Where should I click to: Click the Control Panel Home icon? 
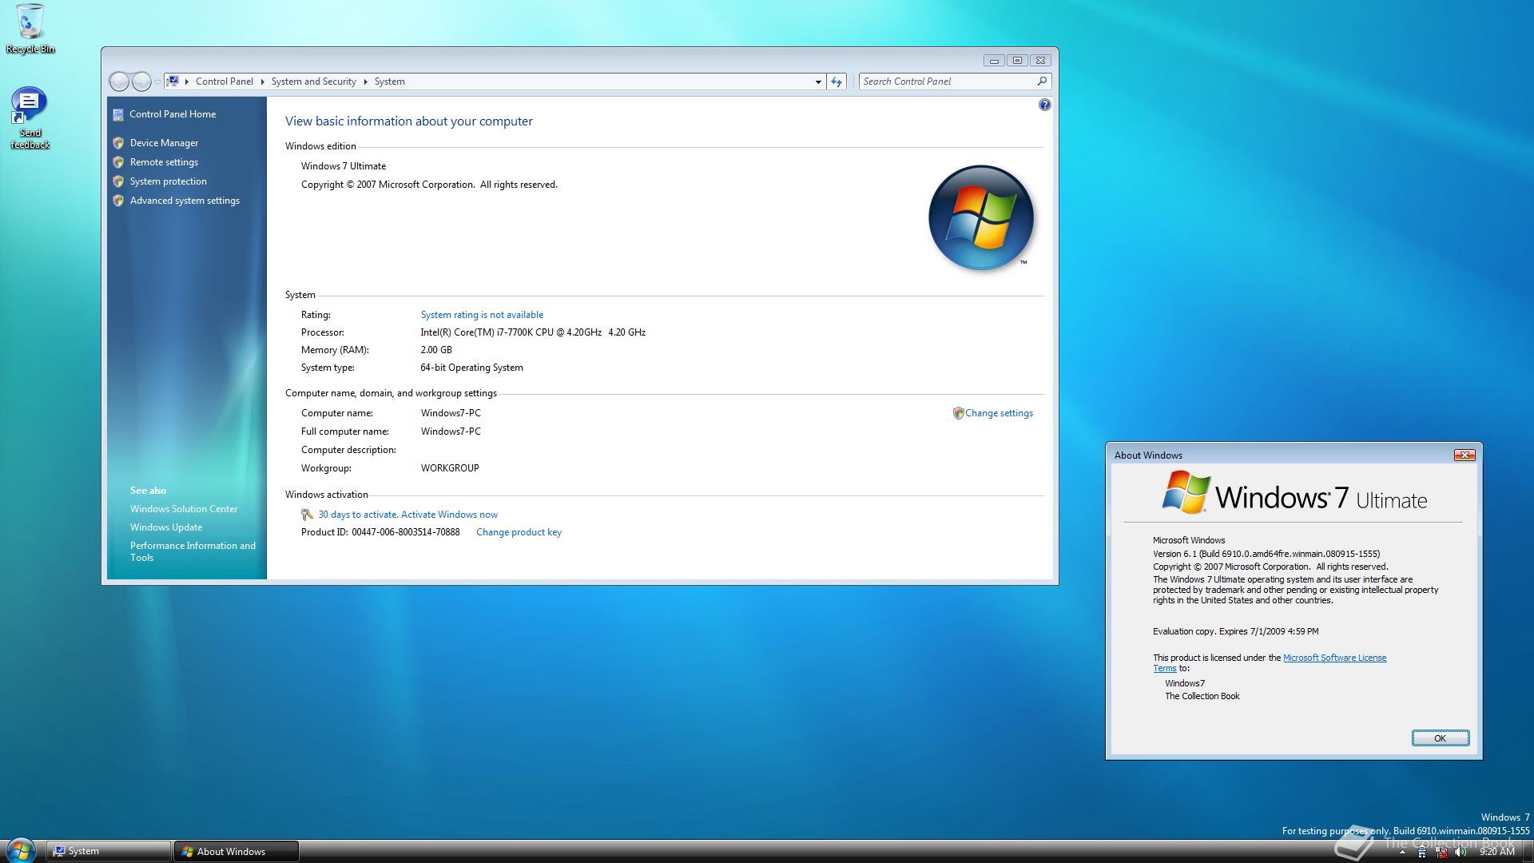tap(118, 114)
